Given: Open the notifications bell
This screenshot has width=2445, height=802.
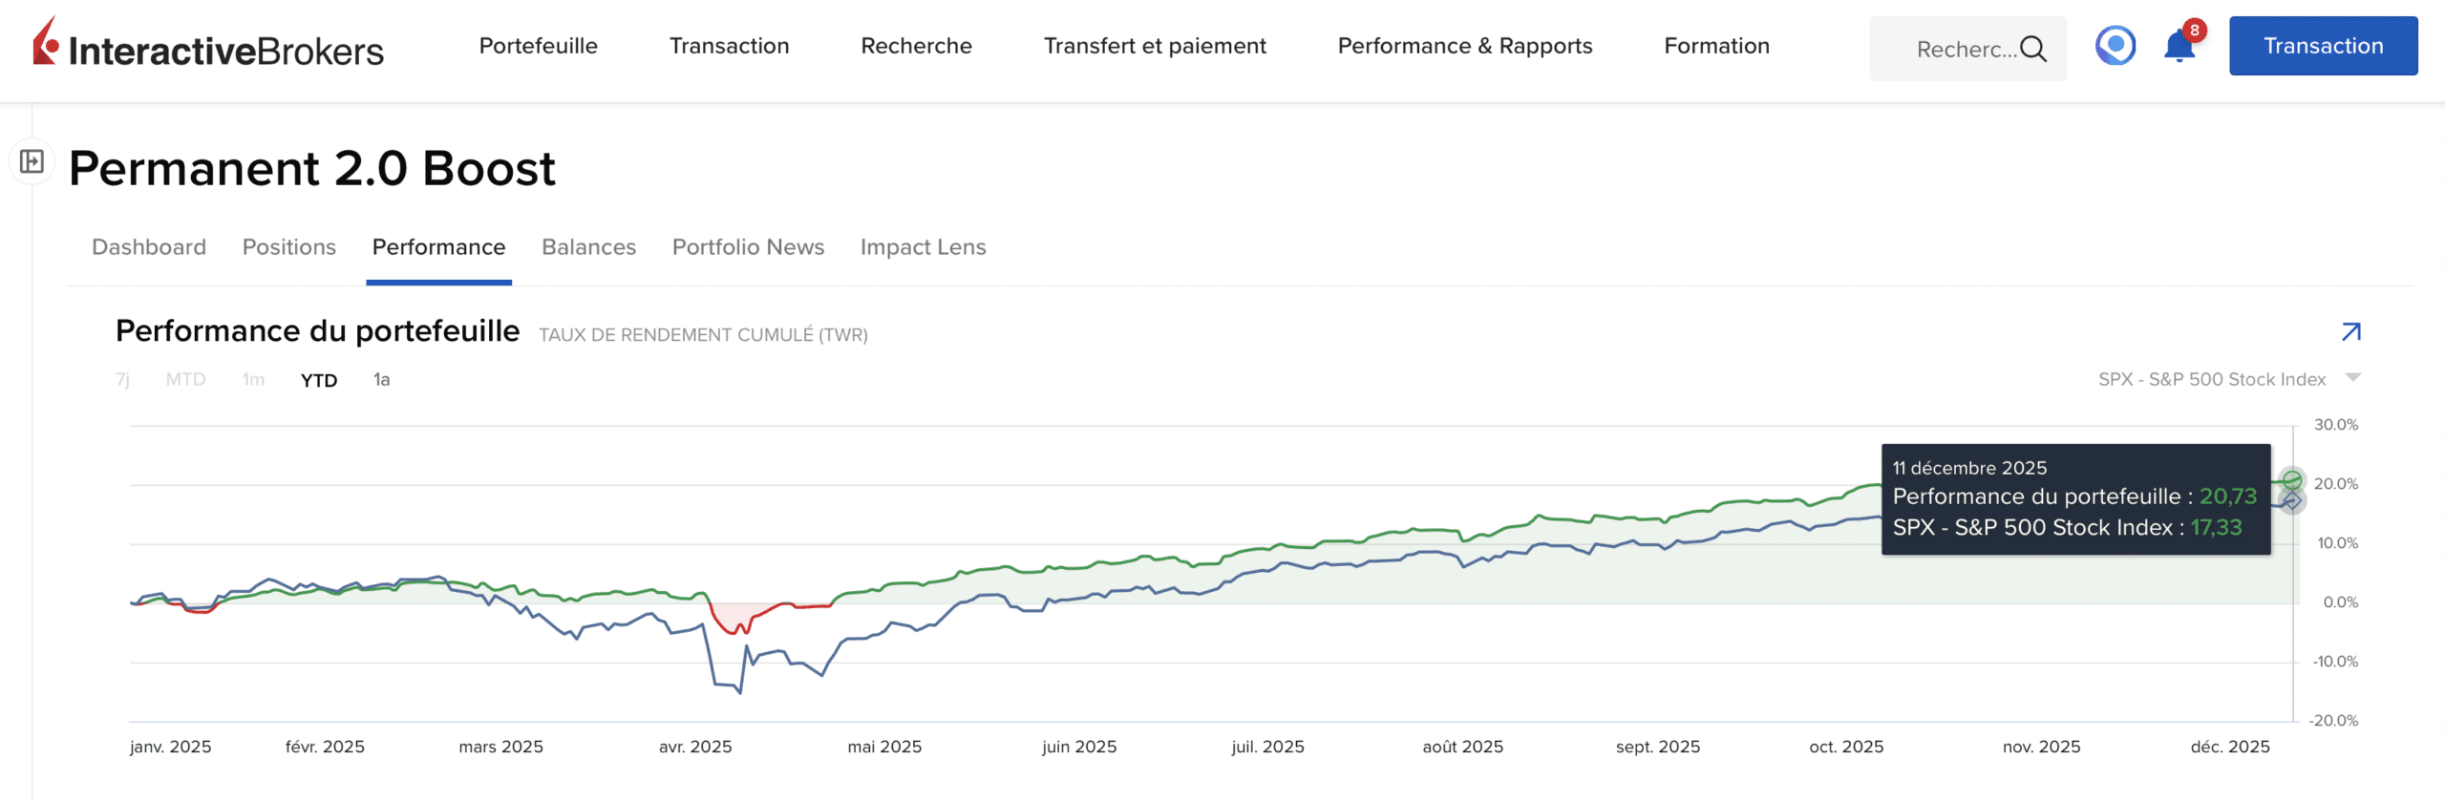Looking at the screenshot, I should point(2179,46).
